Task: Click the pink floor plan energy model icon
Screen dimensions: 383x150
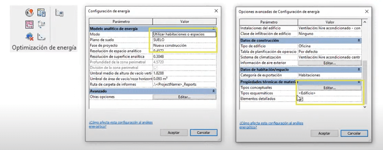Action: pyautogui.click(x=29, y=24)
